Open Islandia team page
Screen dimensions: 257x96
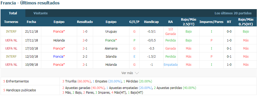[x=111, y=56]
